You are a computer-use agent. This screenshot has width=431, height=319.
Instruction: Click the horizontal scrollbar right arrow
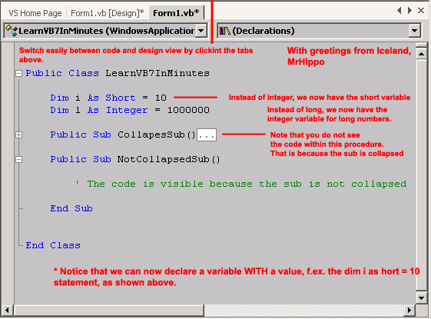click(x=409, y=311)
